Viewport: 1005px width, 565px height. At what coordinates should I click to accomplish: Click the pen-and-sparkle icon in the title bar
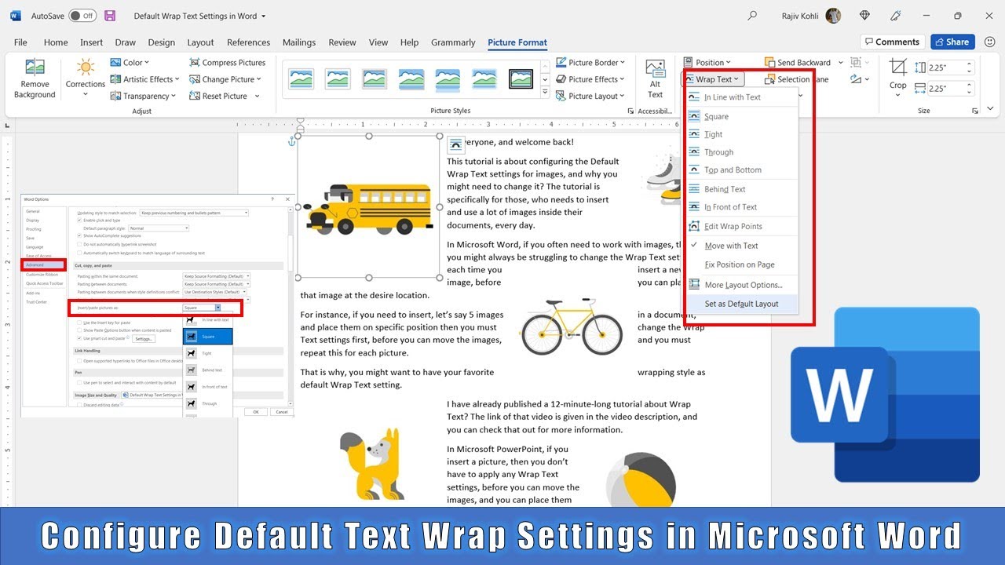coord(896,16)
